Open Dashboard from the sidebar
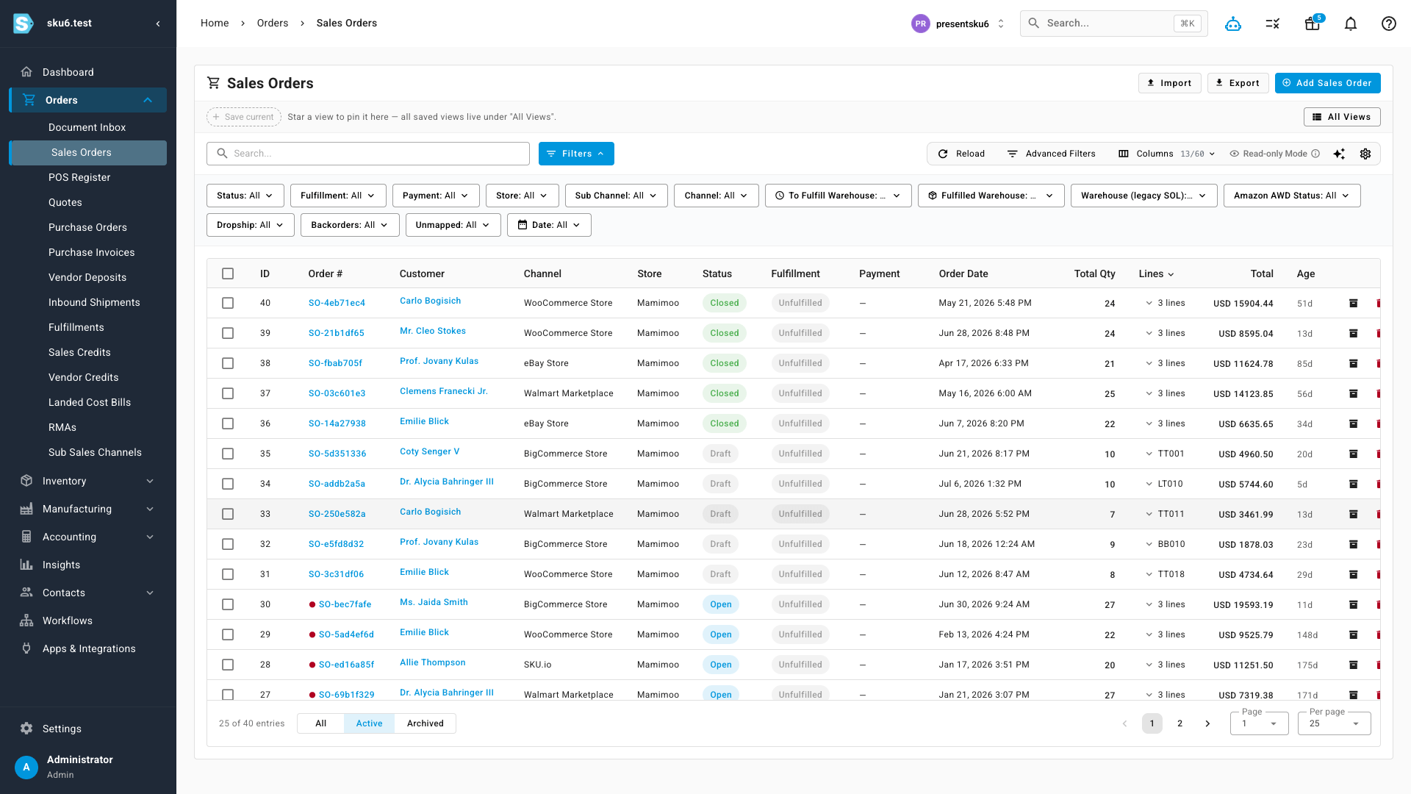 point(88,72)
